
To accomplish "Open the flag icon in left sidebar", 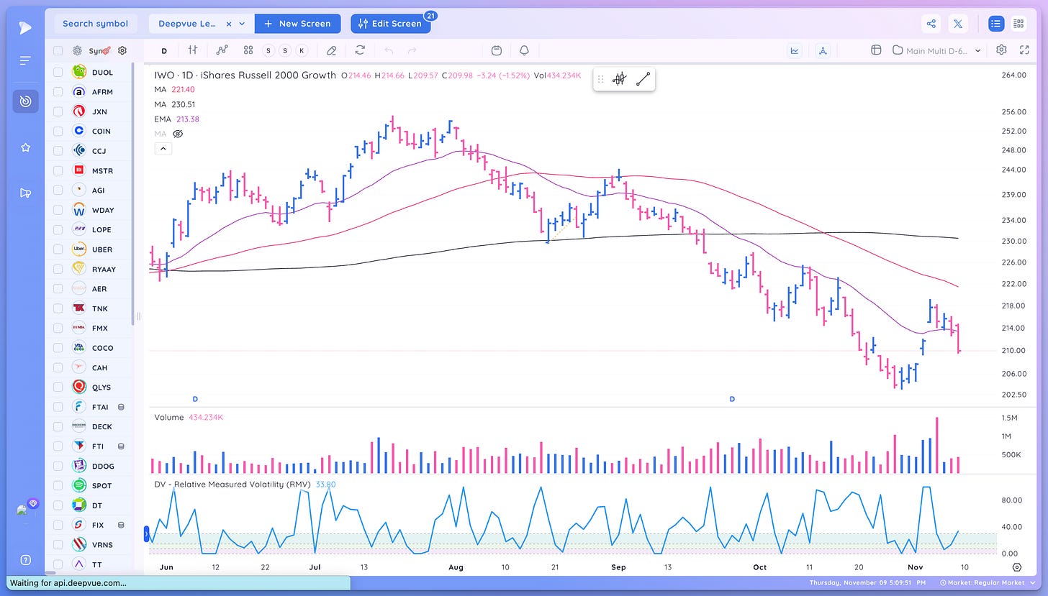I will pos(25,193).
